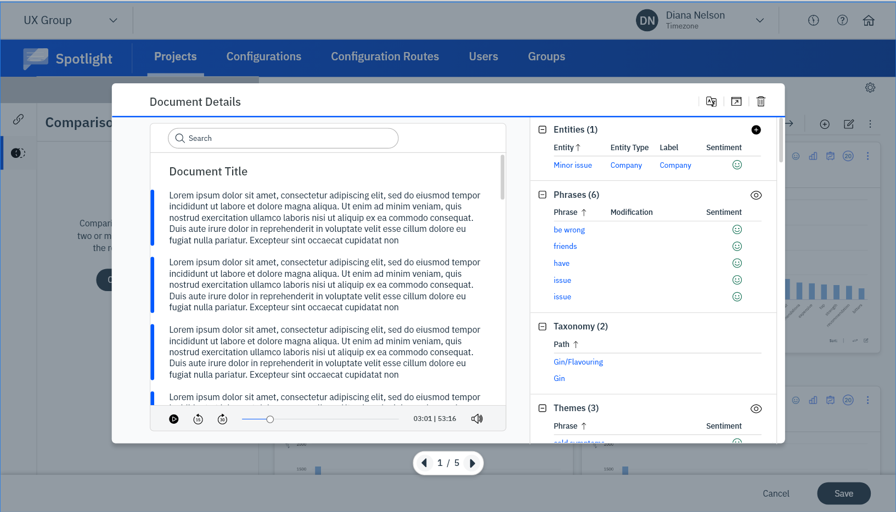
Task: Open the dashboard kebab menu near edit icon
Action: [x=870, y=124]
